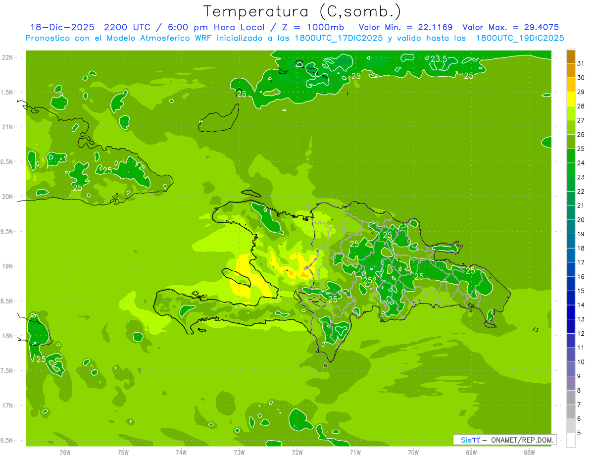Click the '31' value on the color scale
Viewport: 594px width, 459px height.
tap(581, 63)
